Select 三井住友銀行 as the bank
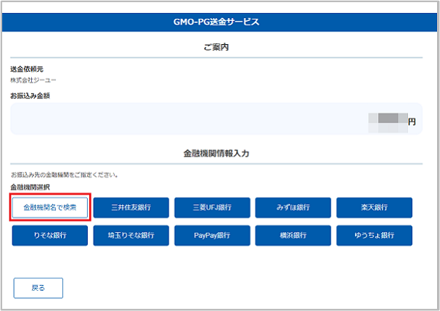This screenshot has height=311, width=440. pyautogui.click(x=131, y=207)
